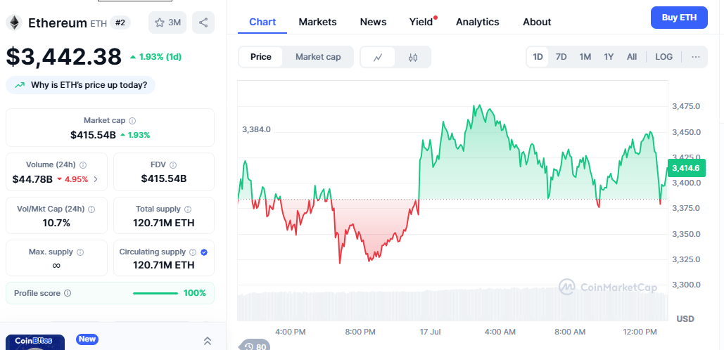Click the star watchlist icon
This screenshot has width=724, height=350.
point(159,22)
